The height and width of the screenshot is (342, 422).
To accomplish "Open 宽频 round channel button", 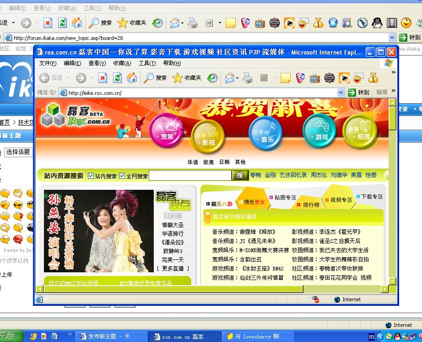I will [166, 130].
